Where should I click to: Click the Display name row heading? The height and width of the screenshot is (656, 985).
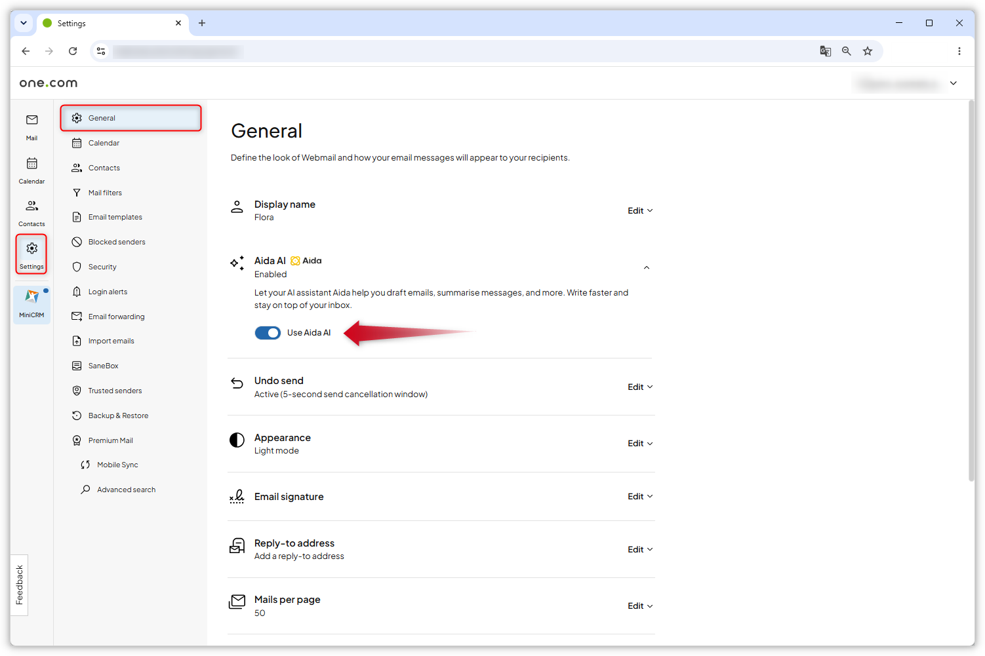[x=285, y=204]
